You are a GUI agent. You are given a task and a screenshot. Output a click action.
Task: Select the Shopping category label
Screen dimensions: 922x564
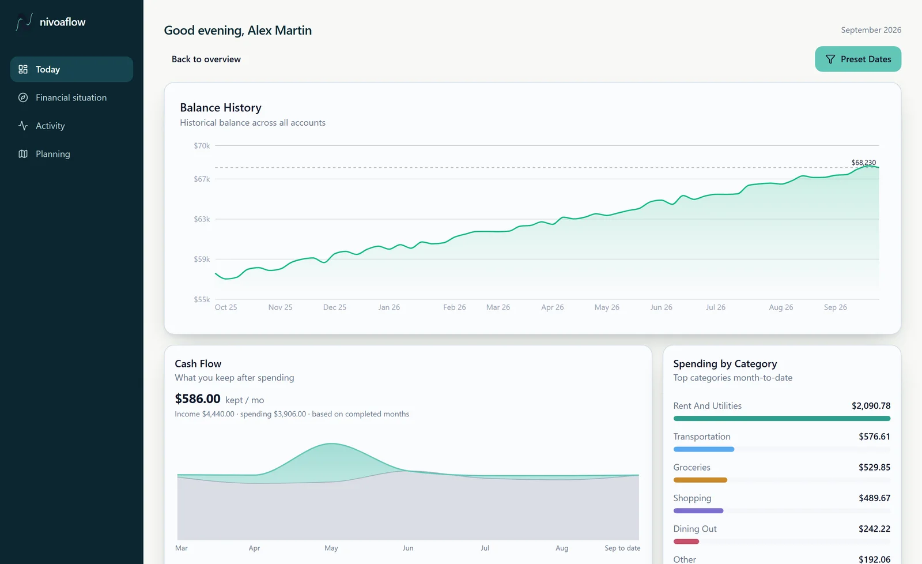[692, 498]
